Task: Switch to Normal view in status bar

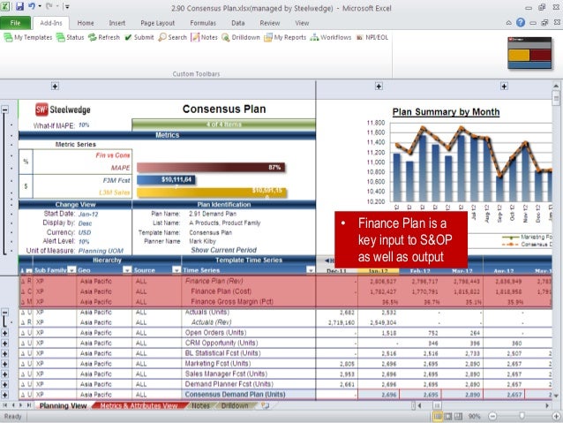Action: (438, 417)
